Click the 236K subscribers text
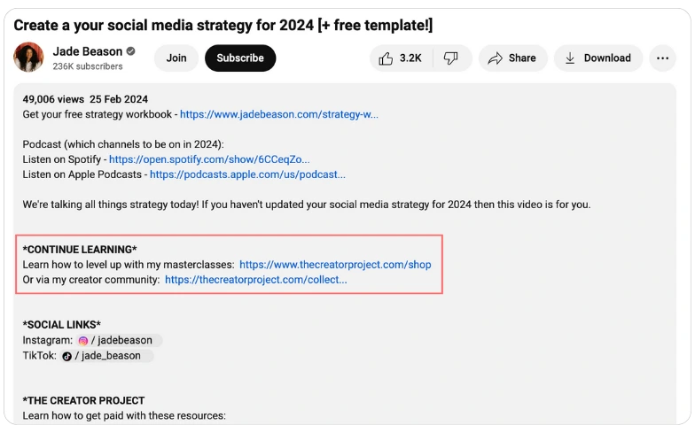 pos(88,66)
